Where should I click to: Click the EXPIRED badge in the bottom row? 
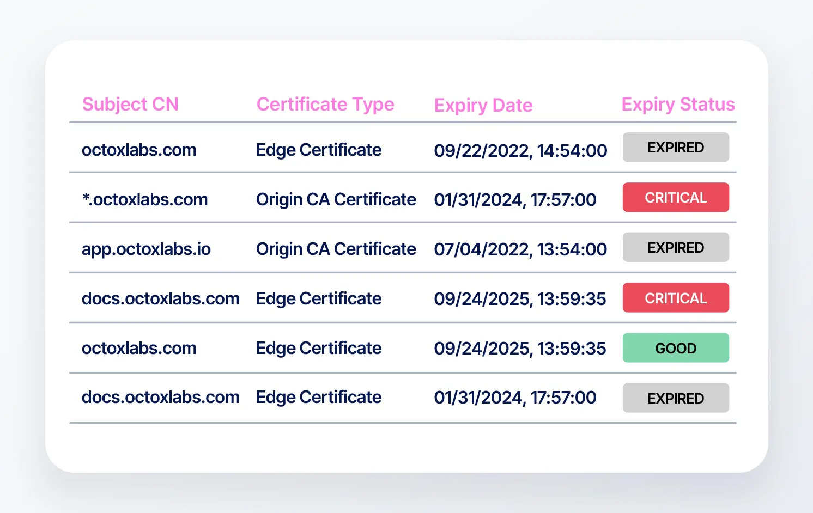pyautogui.click(x=676, y=398)
